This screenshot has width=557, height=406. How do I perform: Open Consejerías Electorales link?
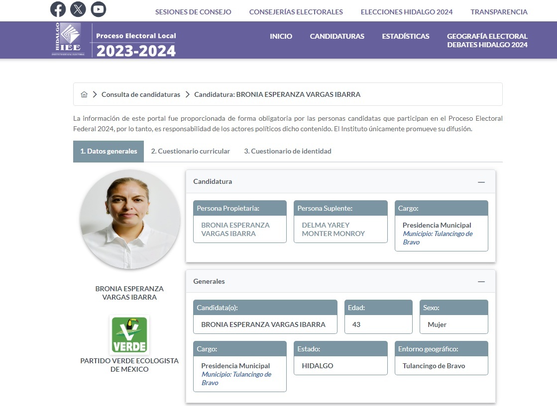click(x=296, y=12)
